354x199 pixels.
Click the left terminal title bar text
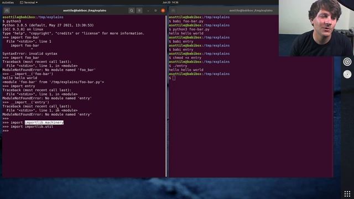(x=85, y=11)
